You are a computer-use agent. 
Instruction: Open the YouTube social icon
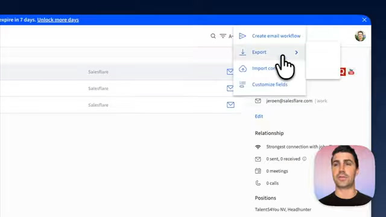[x=351, y=72]
